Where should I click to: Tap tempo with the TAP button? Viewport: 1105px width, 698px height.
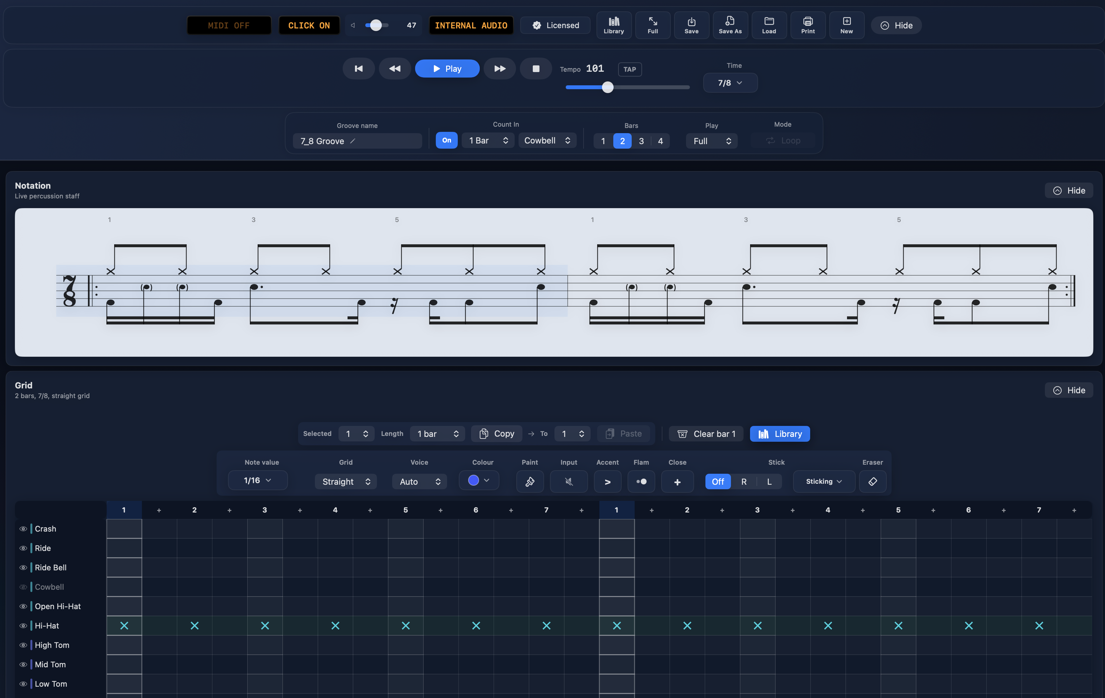pyautogui.click(x=629, y=69)
